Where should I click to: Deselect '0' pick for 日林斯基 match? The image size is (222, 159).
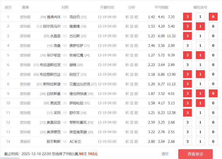click(x=213, y=94)
